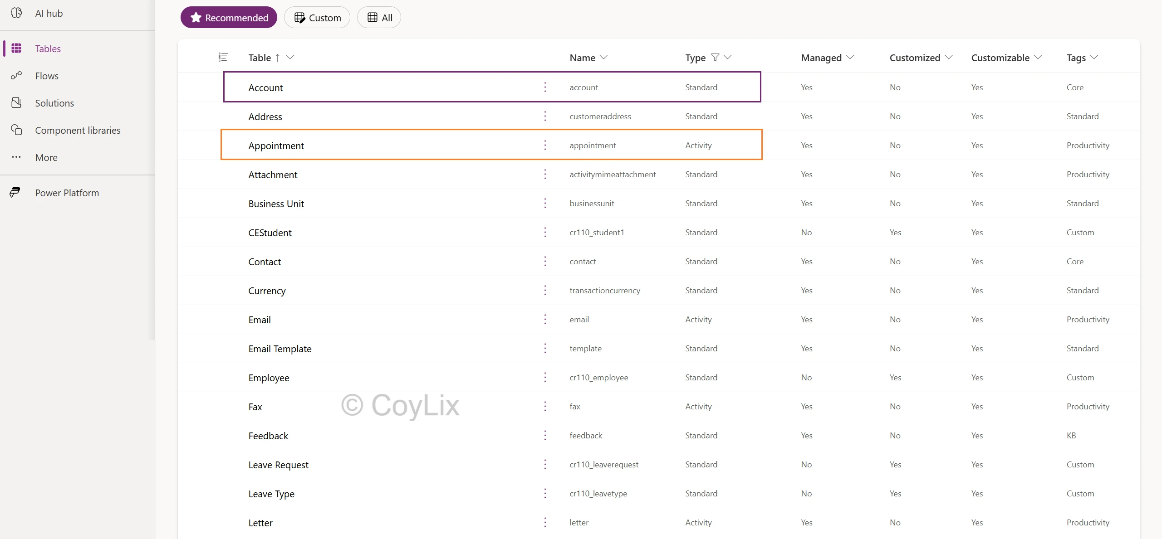This screenshot has width=1162, height=539.
Task: Click the Tables grid icon in sidebar
Action: pos(16,48)
